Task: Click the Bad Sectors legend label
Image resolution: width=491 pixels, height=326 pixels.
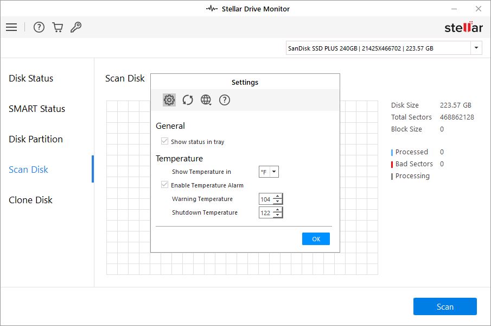Action: [414, 164]
